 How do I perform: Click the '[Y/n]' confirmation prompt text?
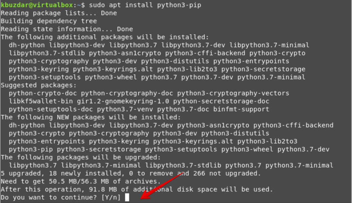point(111,197)
